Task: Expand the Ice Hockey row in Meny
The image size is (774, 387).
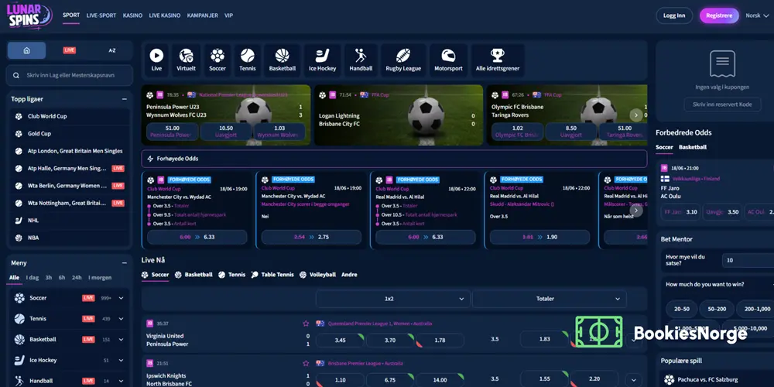Action: click(121, 361)
